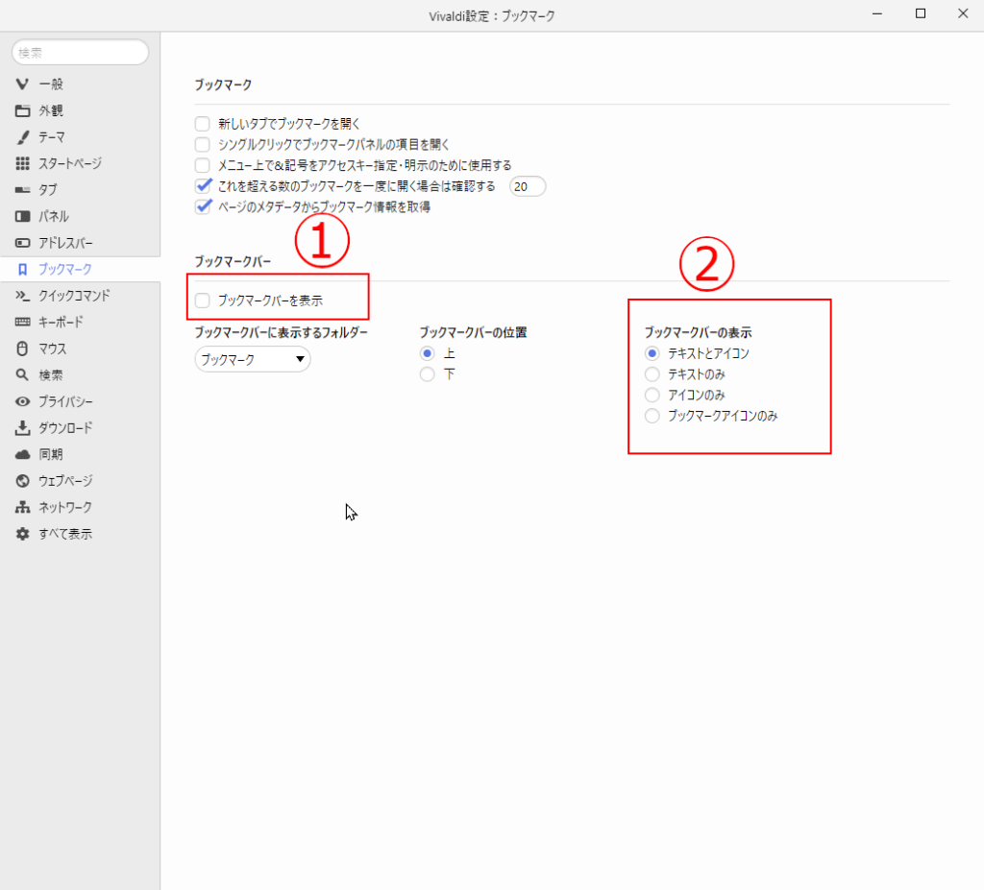
Task: Uncheck ページのメタデータからブックマーク情報を取得
Action: (203, 207)
